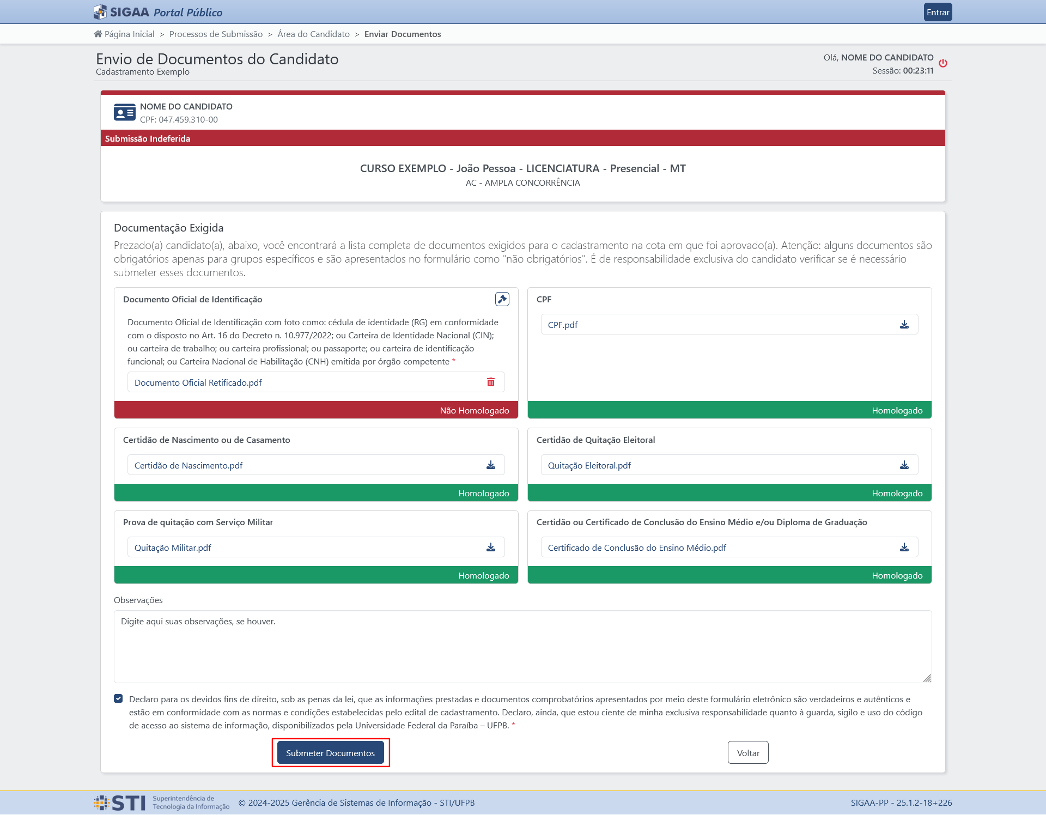This screenshot has width=1046, height=815.
Task: Click Prova de quitação com Serviço Militar title
Action: tap(198, 522)
